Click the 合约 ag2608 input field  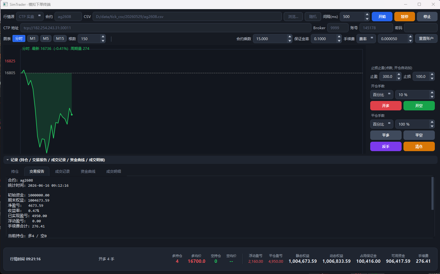[68, 16]
